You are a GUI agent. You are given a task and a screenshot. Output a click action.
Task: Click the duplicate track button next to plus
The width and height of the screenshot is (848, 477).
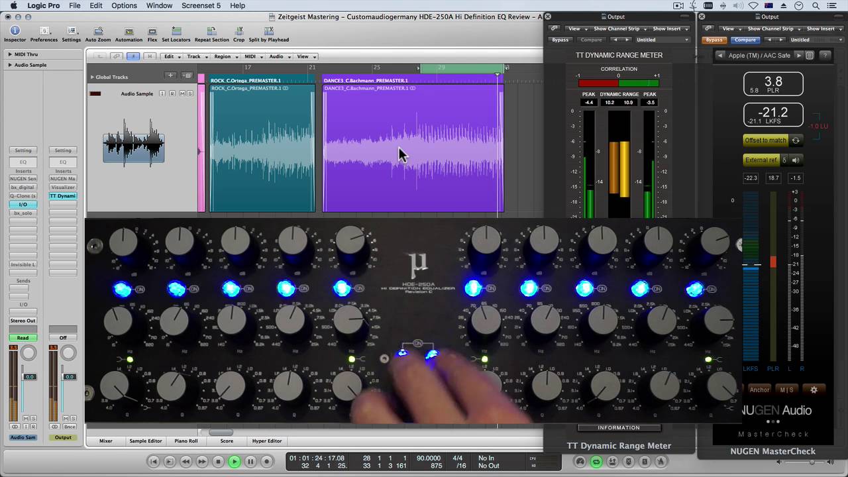(187, 76)
